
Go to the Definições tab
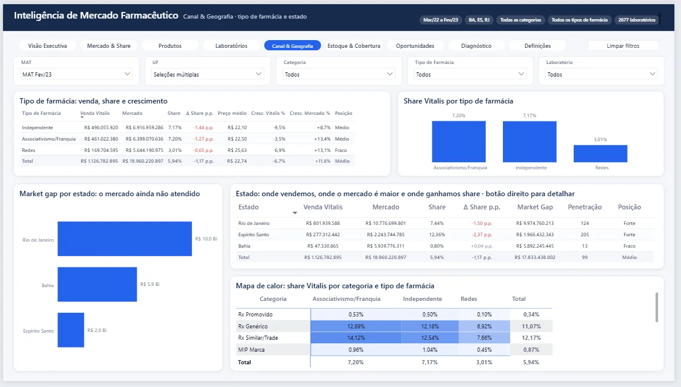[537, 45]
